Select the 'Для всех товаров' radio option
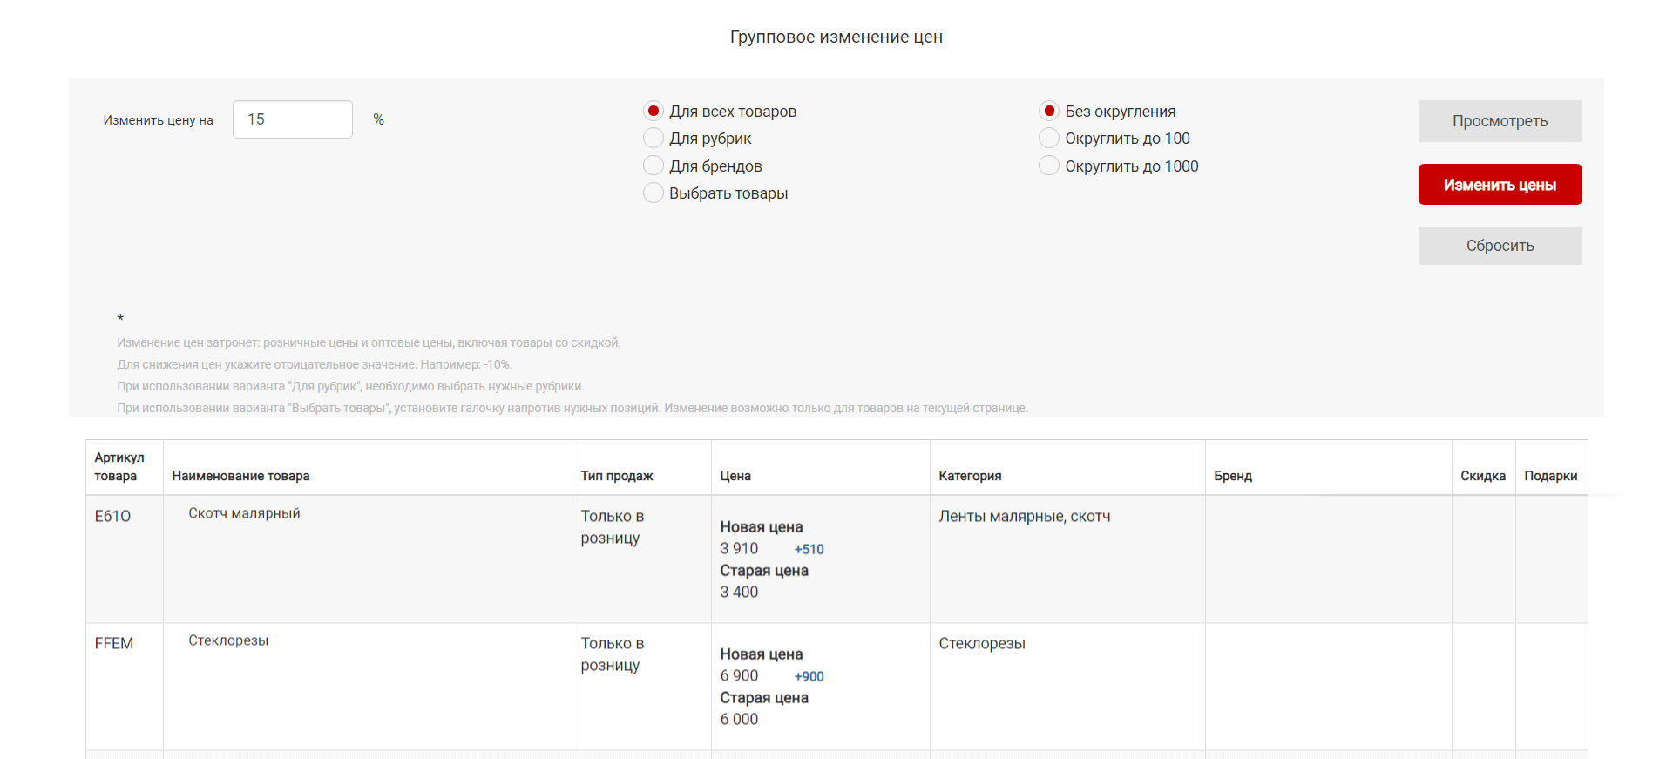 (x=654, y=112)
